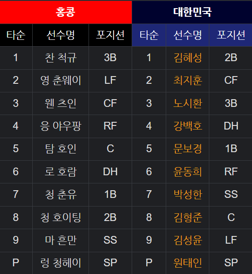Select the player name 탐 호인
This screenshot has height=274, width=252.
click(61, 149)
